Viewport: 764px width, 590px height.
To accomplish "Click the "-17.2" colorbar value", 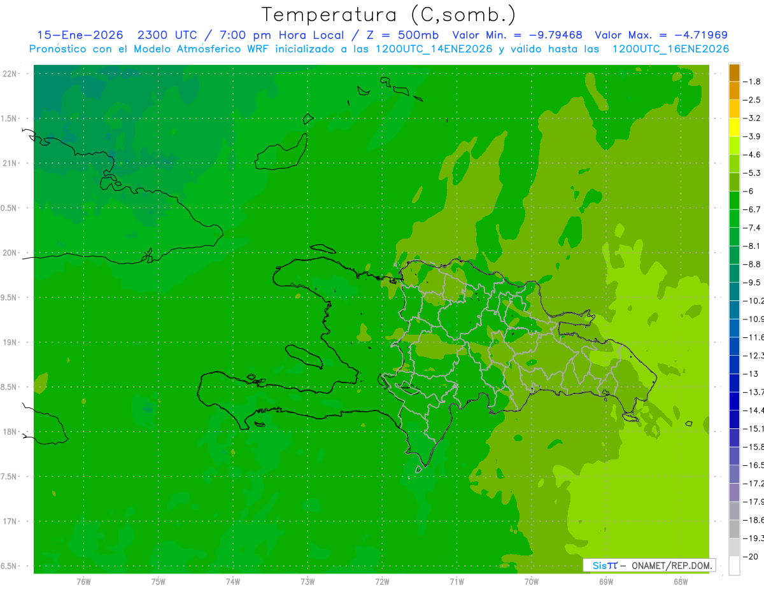I will (754, 483).
